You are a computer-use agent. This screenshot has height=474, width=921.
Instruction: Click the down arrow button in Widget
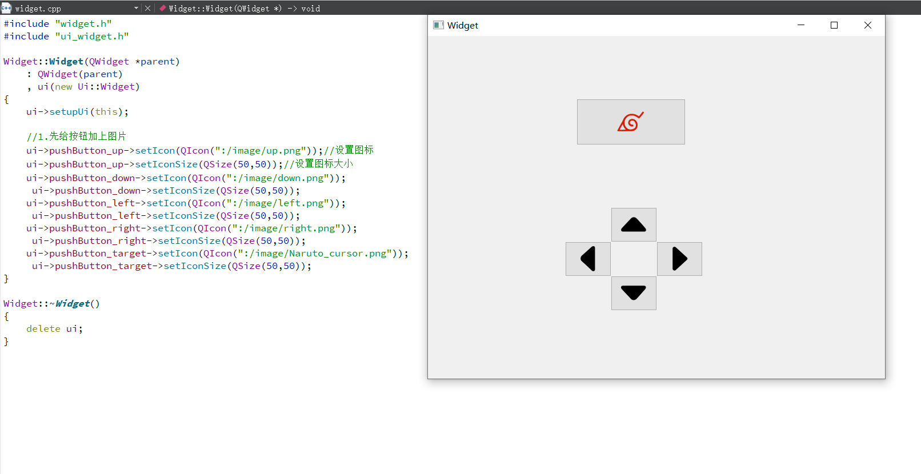[634, 293]
